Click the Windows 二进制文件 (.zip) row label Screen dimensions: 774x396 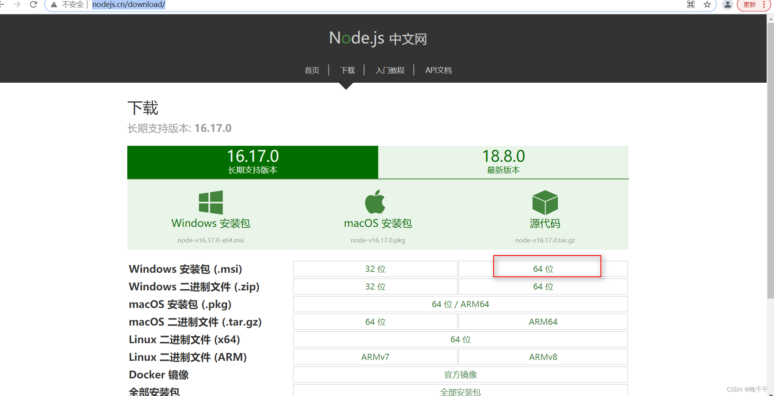coord(194,287)
